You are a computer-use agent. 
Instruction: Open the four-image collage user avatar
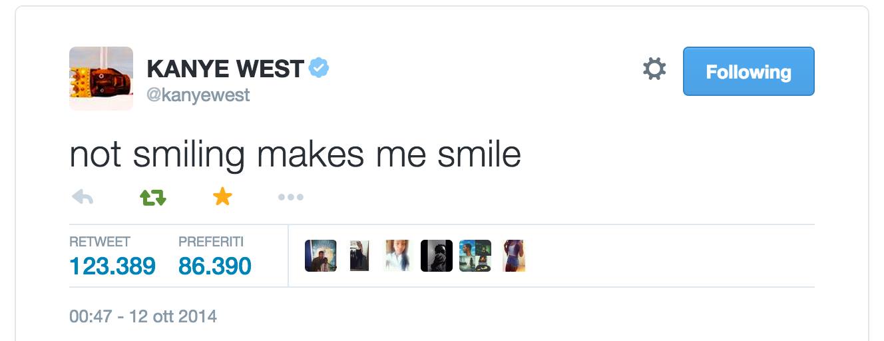475,256
